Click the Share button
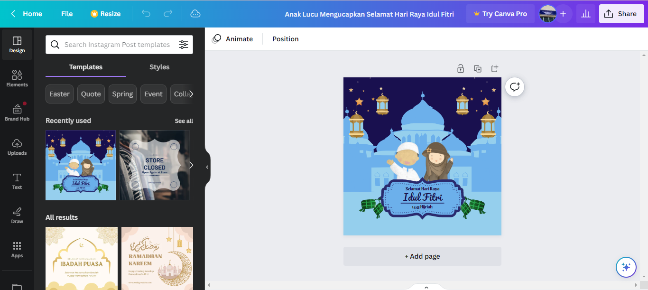 pos(620,14)
